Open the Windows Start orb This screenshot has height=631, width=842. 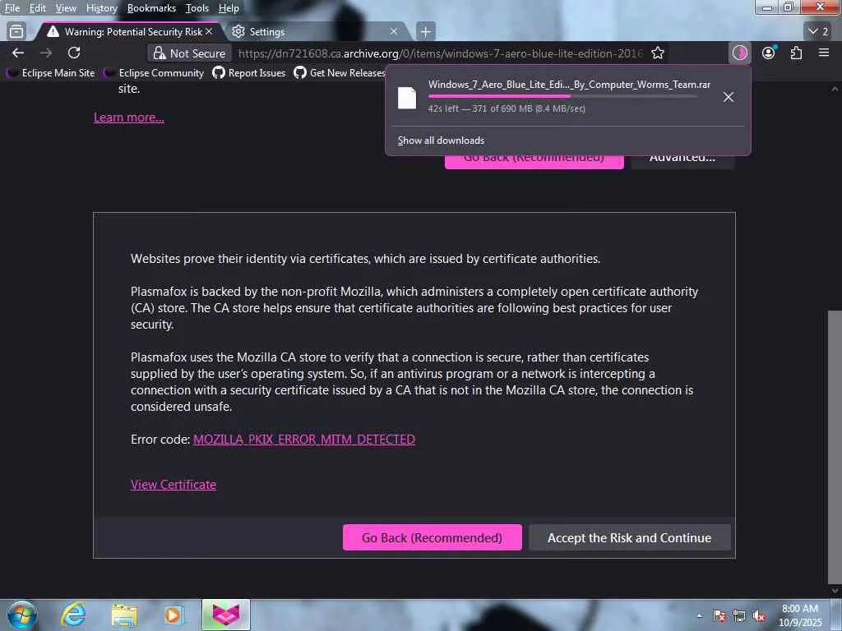point(21,615)
